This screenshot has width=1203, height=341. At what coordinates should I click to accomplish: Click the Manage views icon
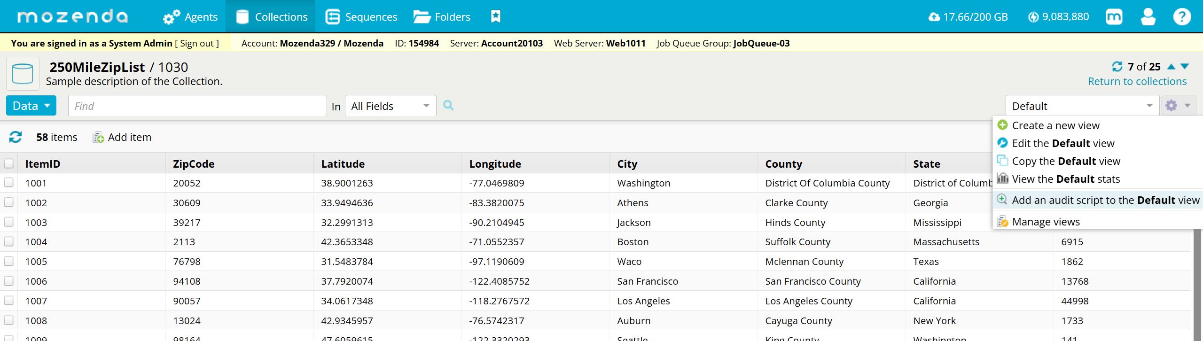pyautogui.click(x=1002, y=221)
